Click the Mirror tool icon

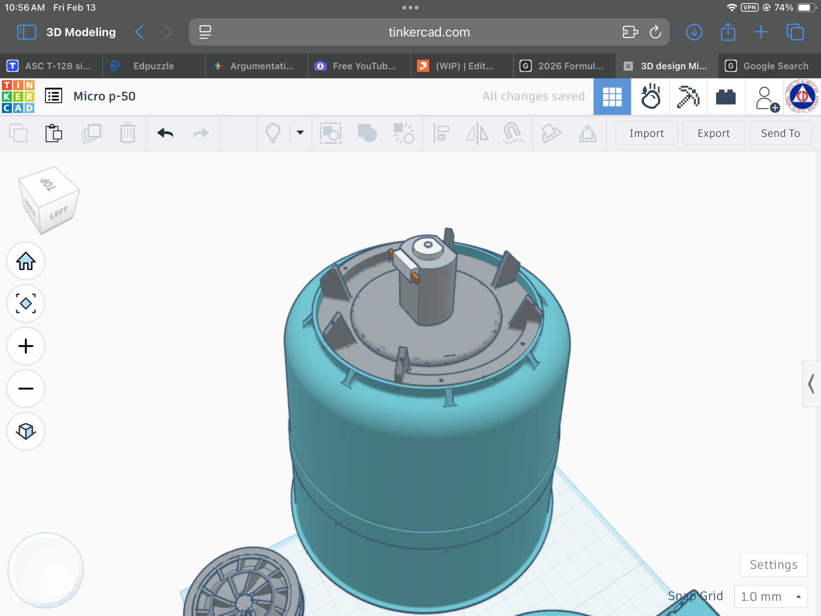pos(477,133)
